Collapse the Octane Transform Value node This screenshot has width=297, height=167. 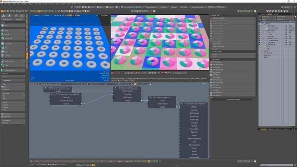(x=45, y=88)
